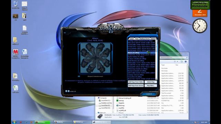Select Interop.Scripting.dll file in Explorer

pos(125,98)
